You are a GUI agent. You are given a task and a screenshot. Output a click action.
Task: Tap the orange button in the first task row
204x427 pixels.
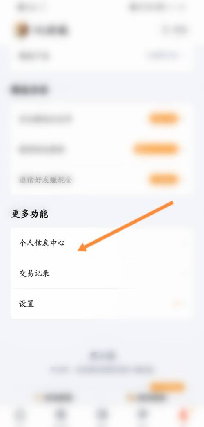pos(164,118)
